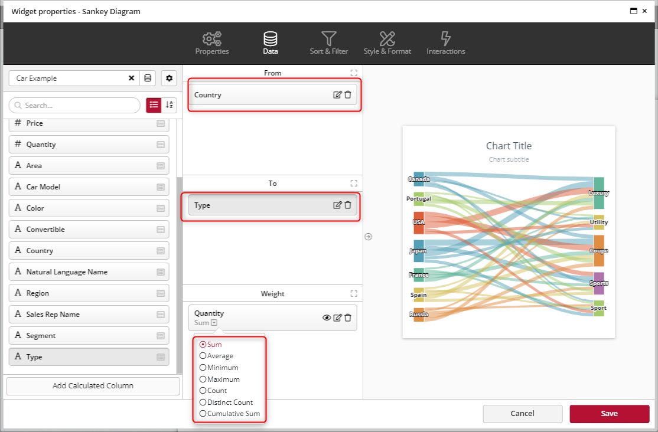This screenshot has width=658, height=432.
Task: Select the Sports node in the chart
Action: pos(599,283)
